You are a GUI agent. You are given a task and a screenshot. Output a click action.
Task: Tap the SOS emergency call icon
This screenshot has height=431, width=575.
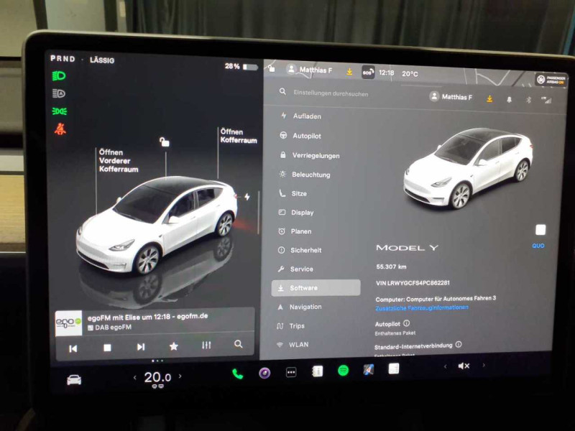[368, 72]
